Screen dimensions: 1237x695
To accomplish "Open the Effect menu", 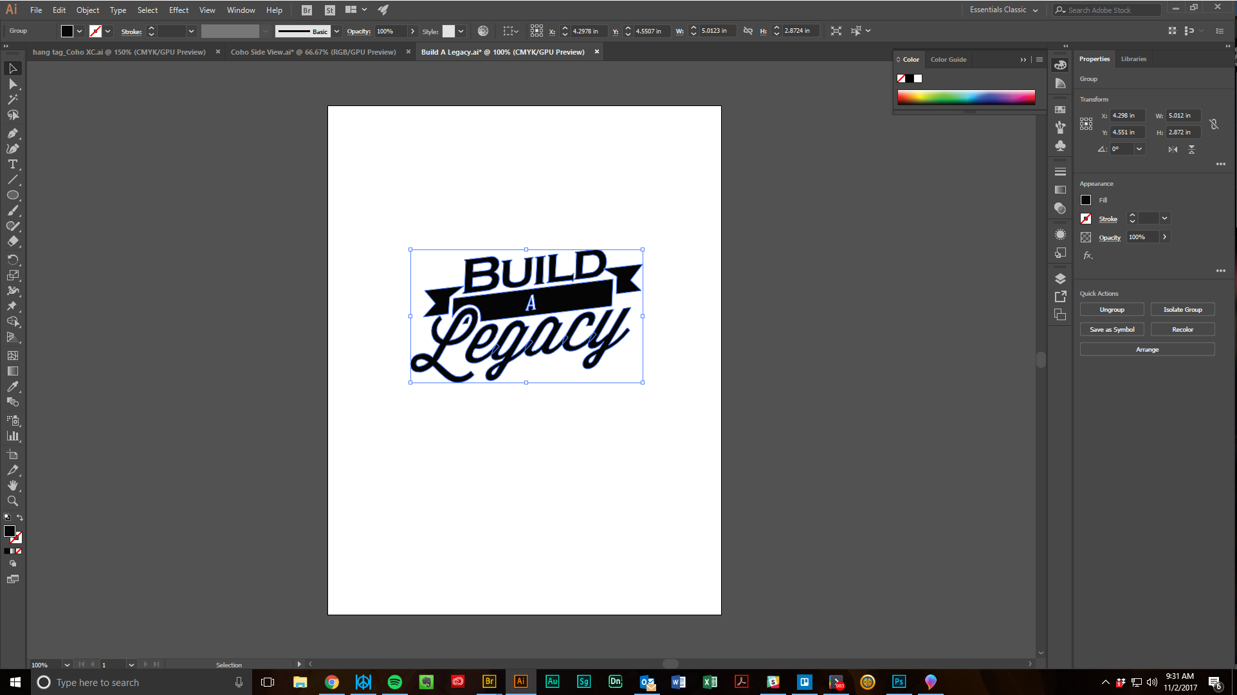I will (178, 10).
